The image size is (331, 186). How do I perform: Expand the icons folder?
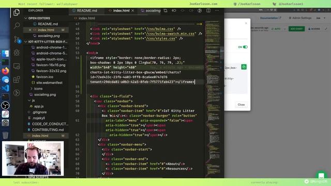pyautogui.click(x=38, y=88)
